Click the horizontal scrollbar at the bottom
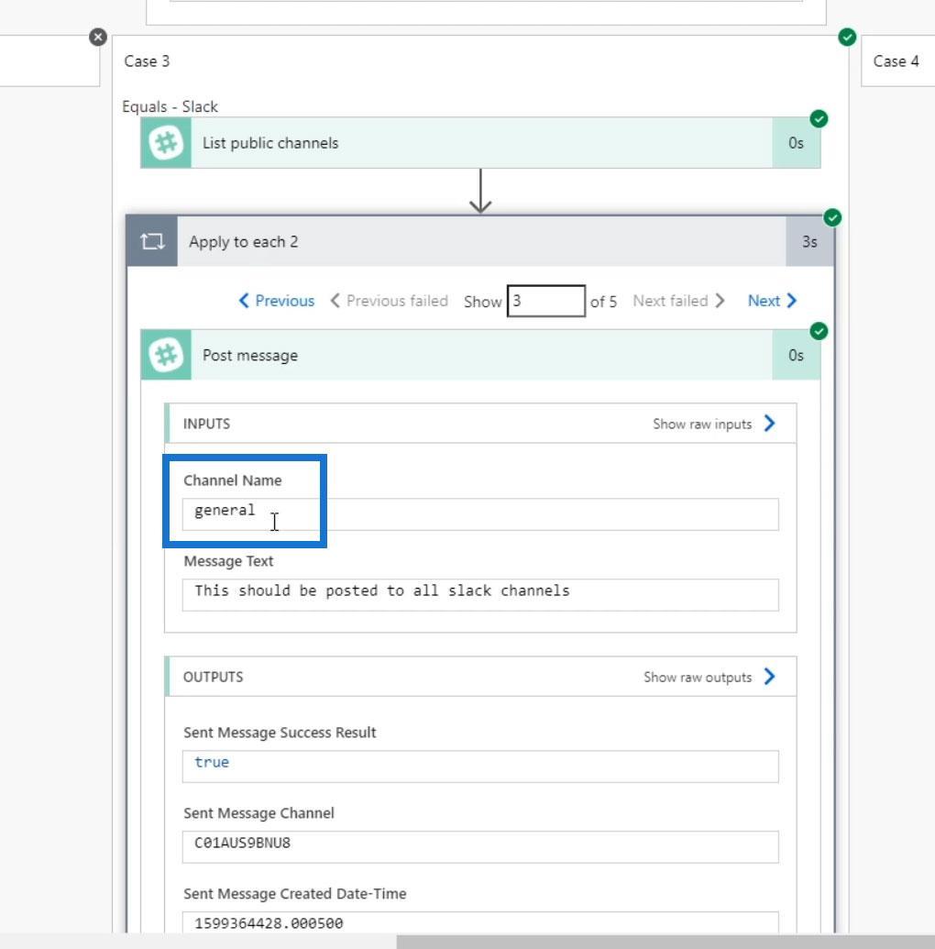 pyautogui.click(x=665, y=941)
